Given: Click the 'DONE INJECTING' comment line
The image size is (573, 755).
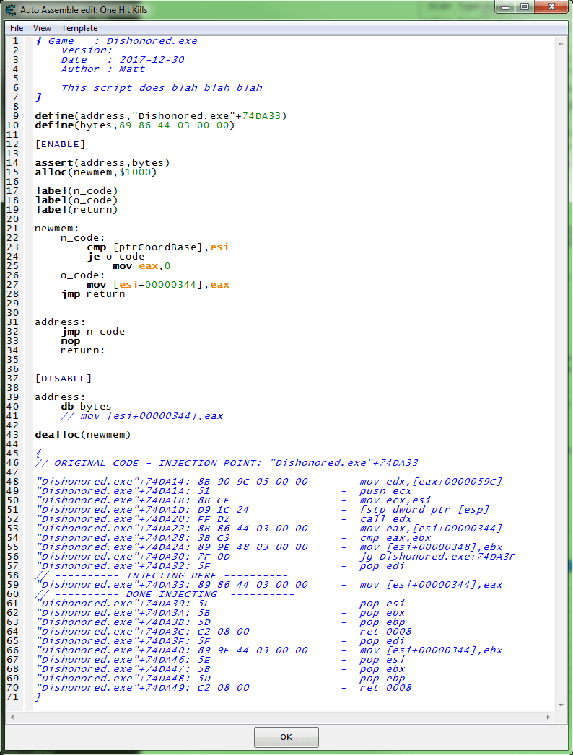Looking at the screenshot, I should click(164, 594).
